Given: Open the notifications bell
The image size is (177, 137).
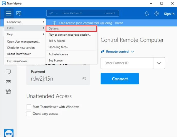Looking at the screenshot, I should pos(147,14).
